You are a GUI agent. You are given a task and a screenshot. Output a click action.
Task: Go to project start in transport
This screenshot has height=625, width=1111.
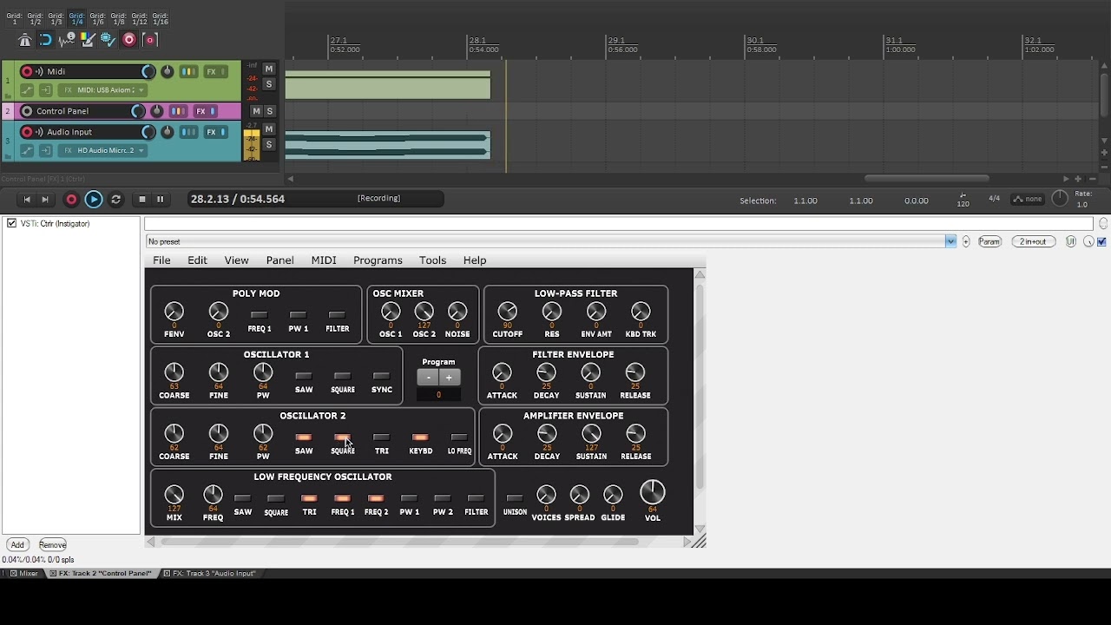point(27,200)
